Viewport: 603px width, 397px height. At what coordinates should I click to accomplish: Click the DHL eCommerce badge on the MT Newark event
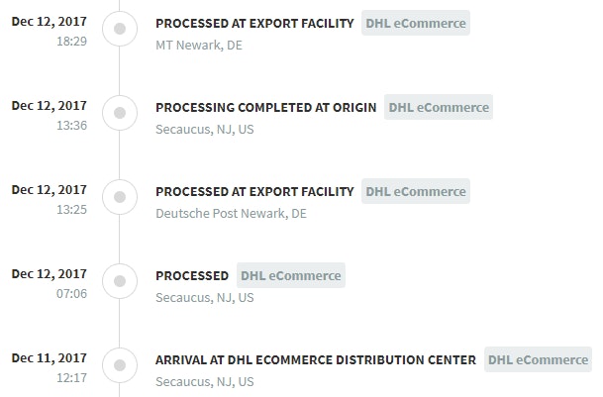[x=416, y=23]
